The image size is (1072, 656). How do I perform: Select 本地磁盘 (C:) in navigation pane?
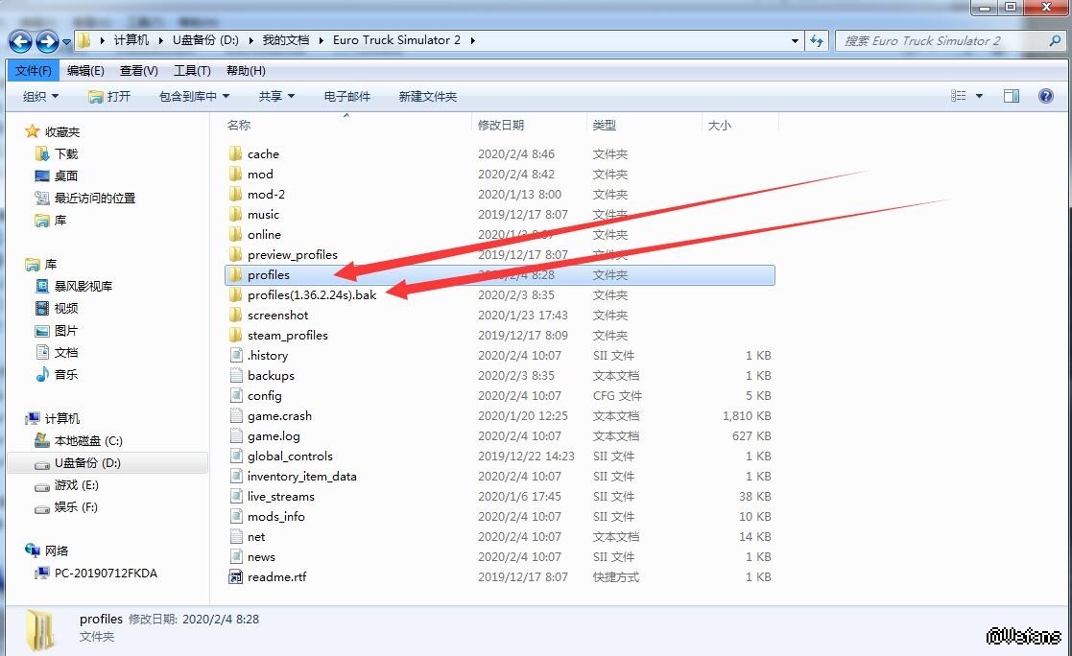pos(88,441)
